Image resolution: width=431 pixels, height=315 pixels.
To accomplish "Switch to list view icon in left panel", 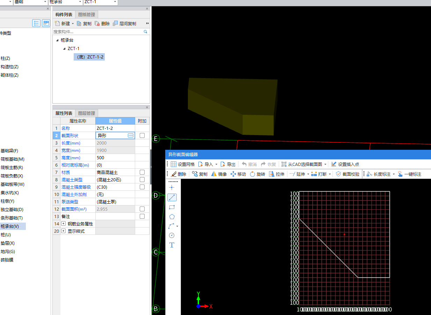I will tap(36, 23).
